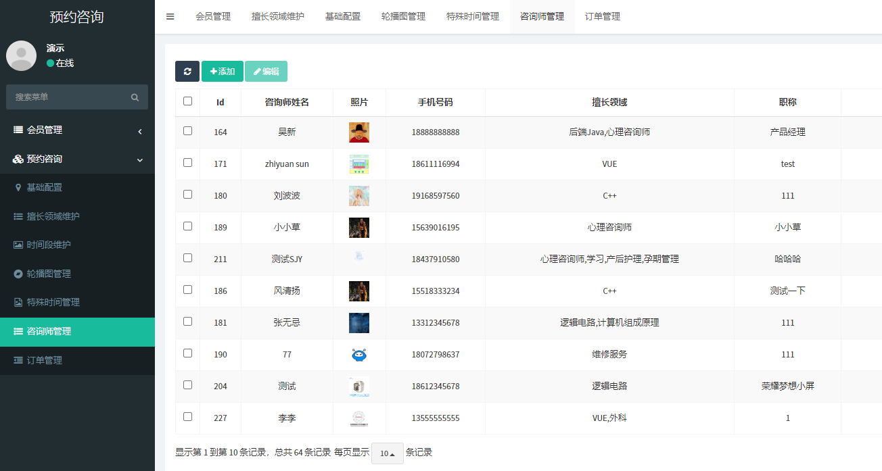The height and width of the screenshot is (471, 882).
Task: Tick the checkbox for row 张无忌
Action: tap(187, 322)
